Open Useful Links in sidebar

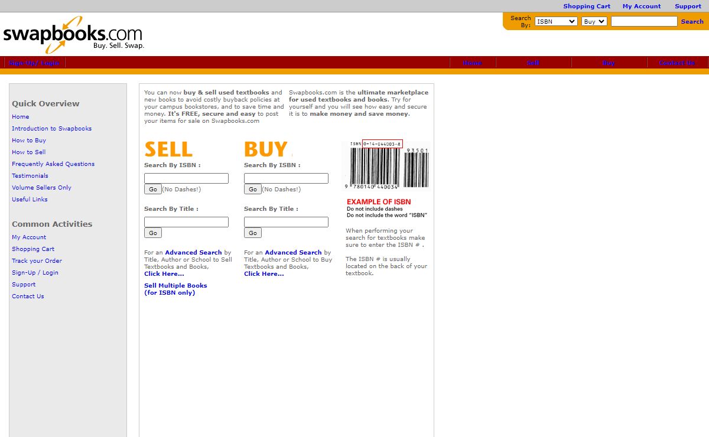[30, 199]
